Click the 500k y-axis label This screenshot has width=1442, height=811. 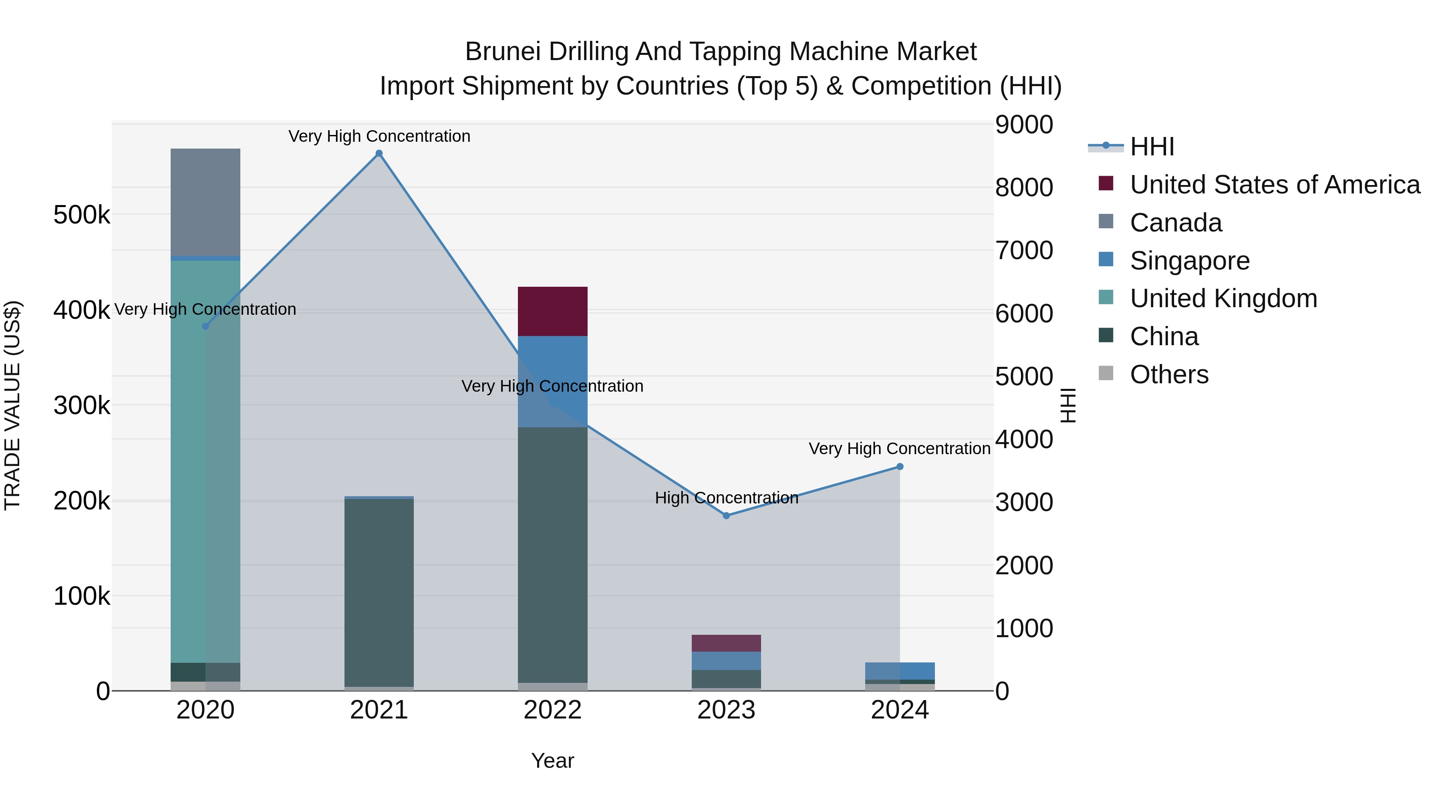coord(82,215)
